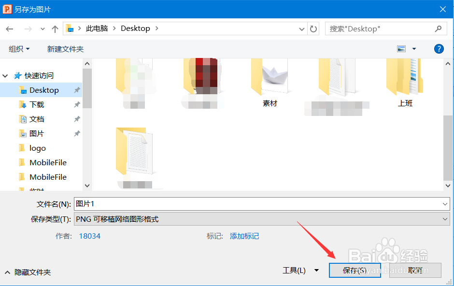Click the change view icon near top right
This screenshot has width=454, height=286.
(401, 48)
